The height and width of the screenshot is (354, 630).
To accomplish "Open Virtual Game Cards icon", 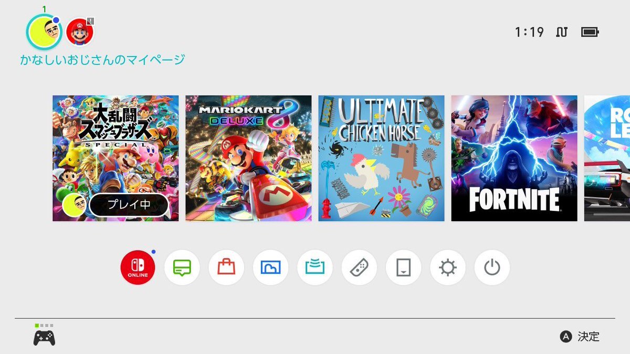I will coord(403,267).
